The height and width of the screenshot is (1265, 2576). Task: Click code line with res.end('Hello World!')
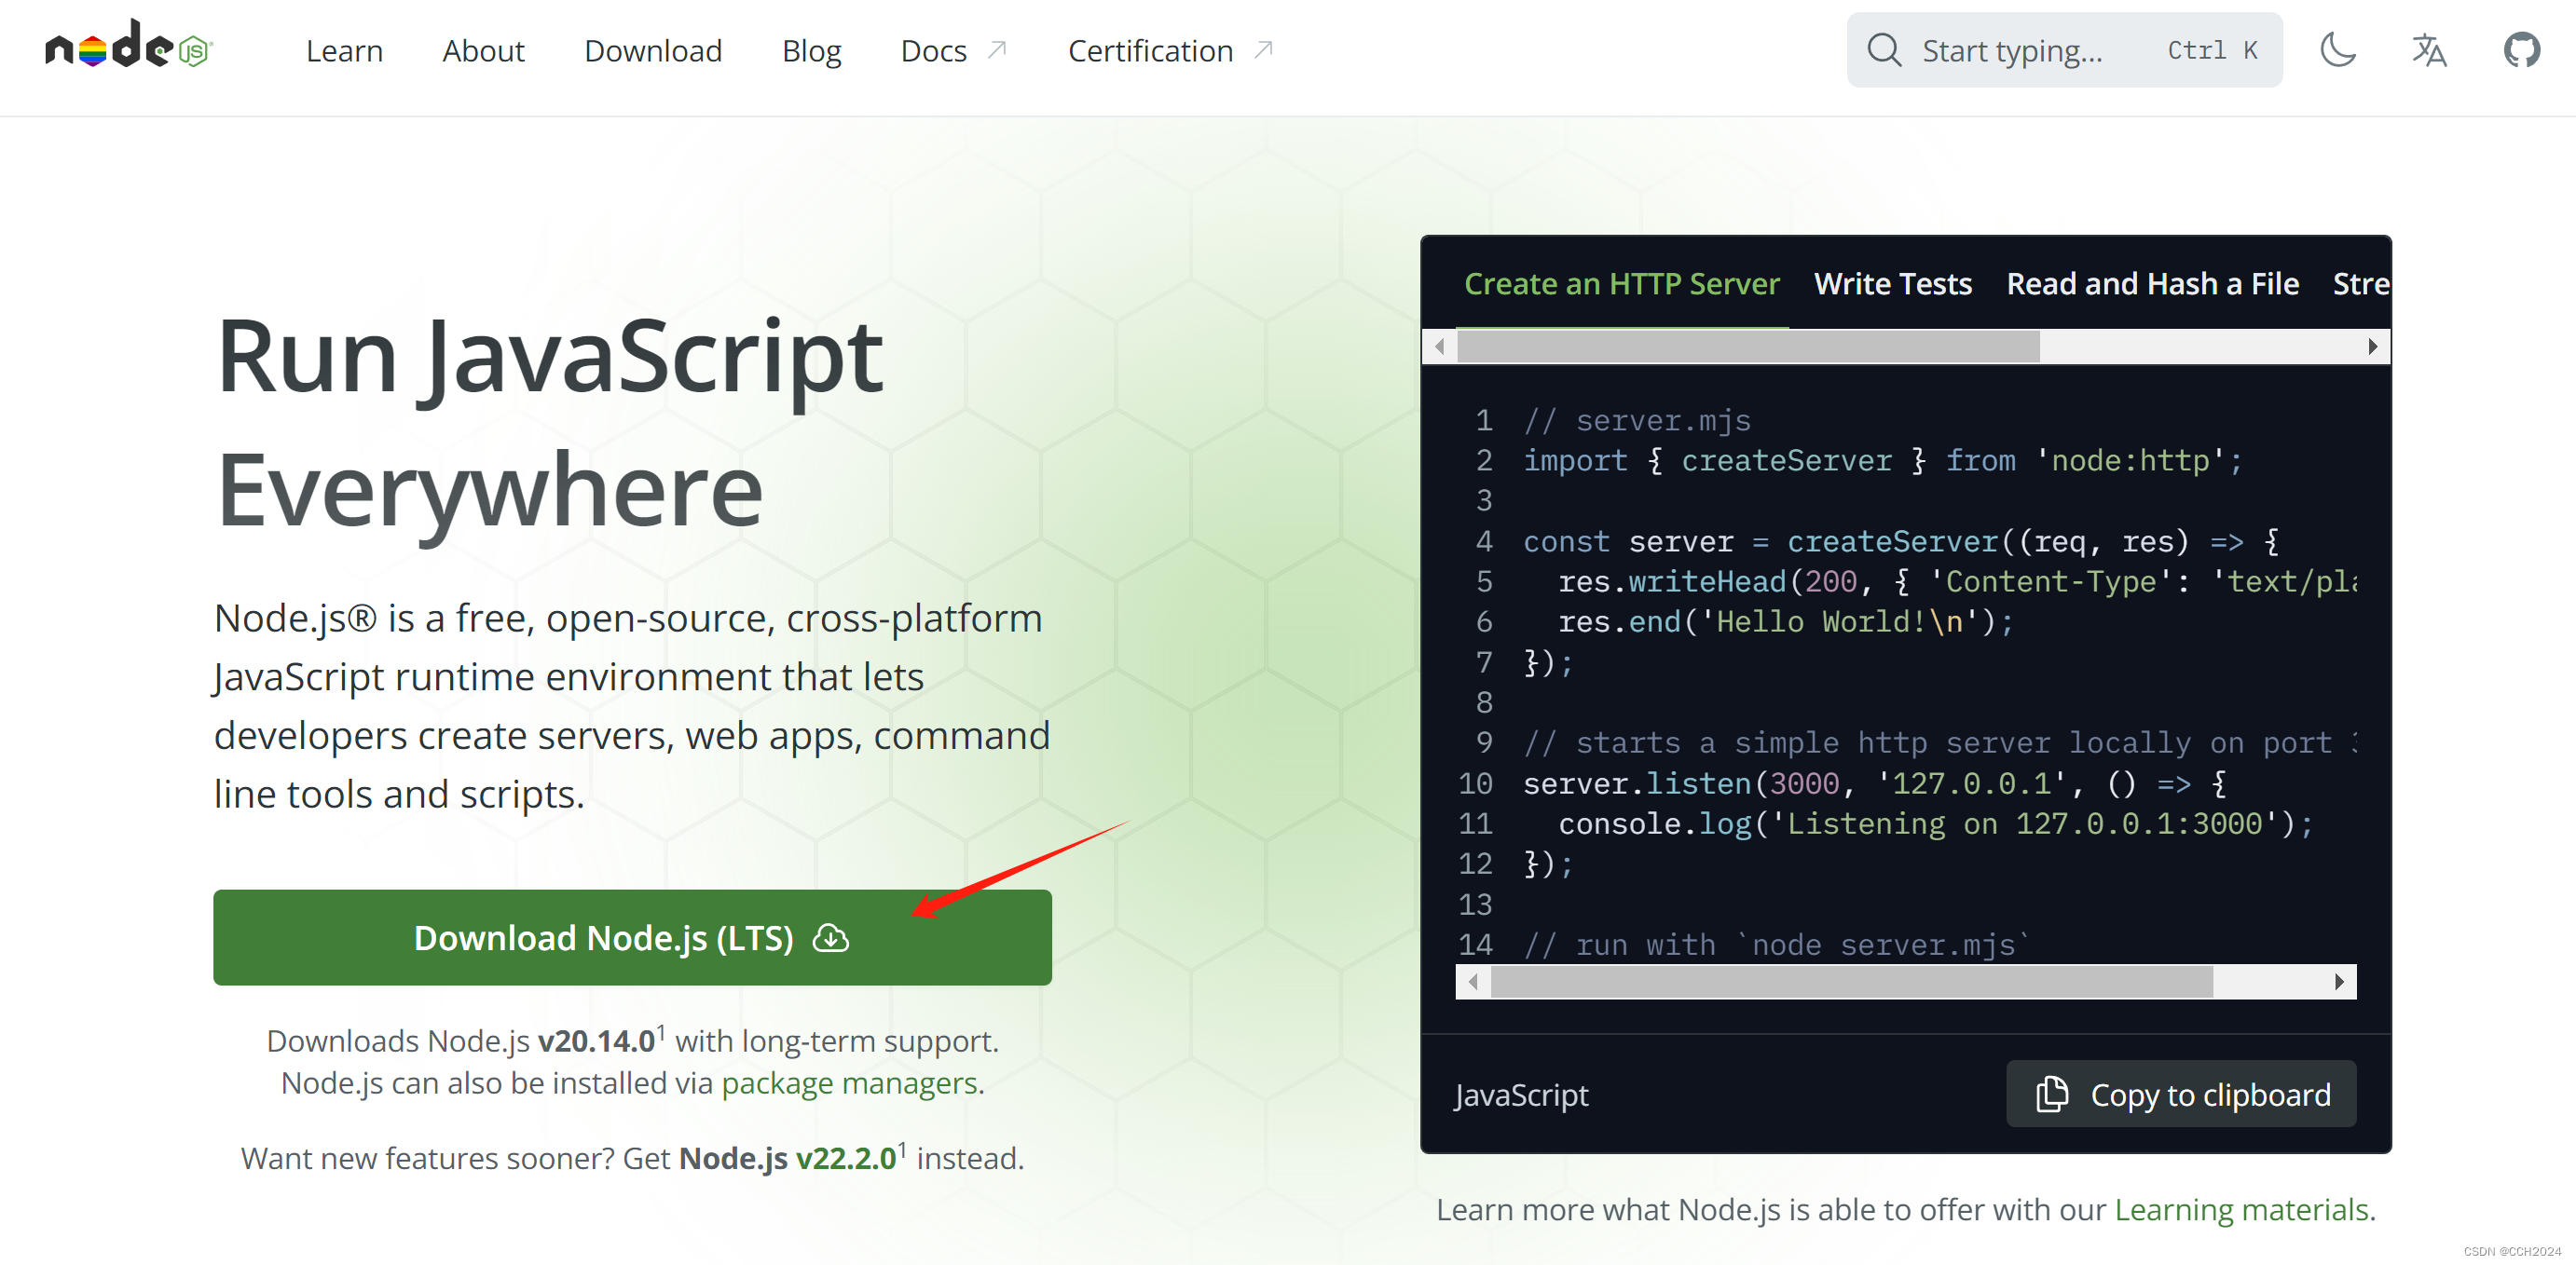click(1785, 621)
